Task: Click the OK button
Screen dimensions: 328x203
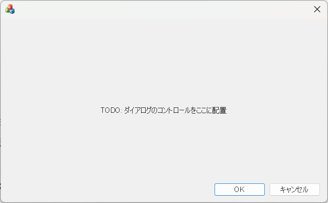Action: (x=239, y=190)
